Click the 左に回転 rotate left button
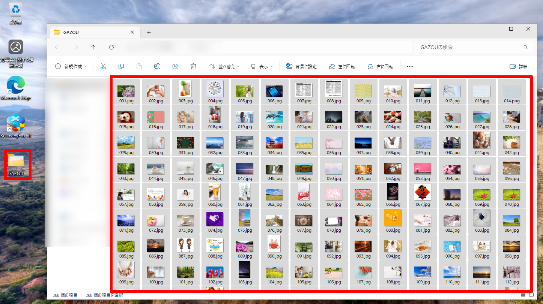 [342, 66]
